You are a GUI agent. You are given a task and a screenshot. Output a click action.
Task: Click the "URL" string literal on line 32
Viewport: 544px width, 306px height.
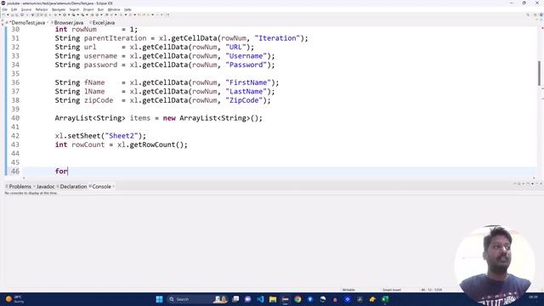[x=235, y=48]
